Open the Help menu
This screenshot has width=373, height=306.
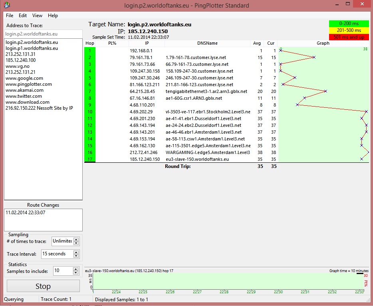click(x=53, y=16)
